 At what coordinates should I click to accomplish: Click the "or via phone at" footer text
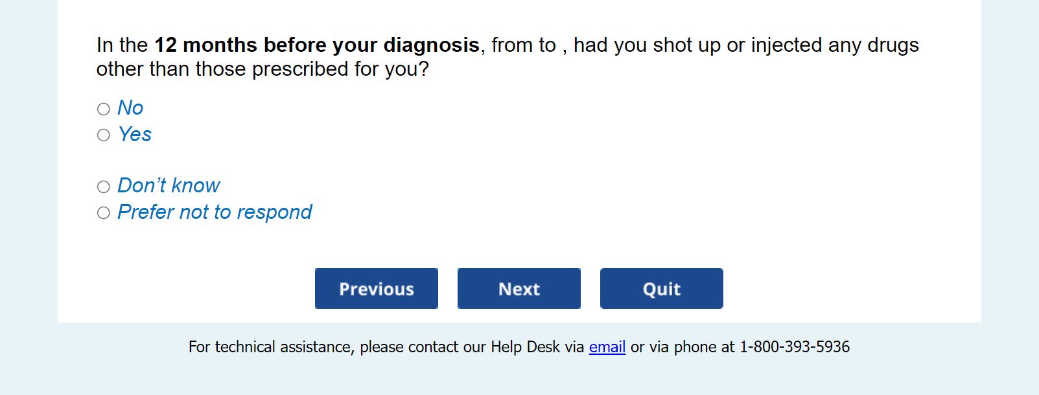point(683,347)
